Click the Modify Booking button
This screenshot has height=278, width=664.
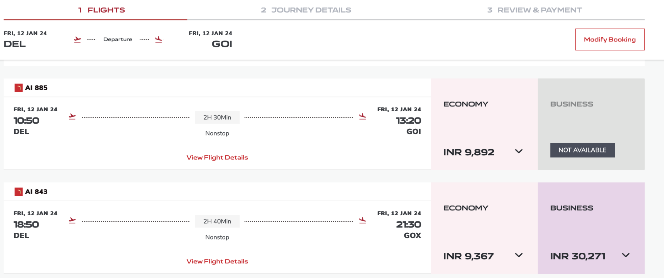click(x=610, y=39)
